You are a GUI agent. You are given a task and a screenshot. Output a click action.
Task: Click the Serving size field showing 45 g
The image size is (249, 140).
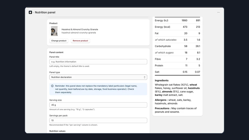98,105
